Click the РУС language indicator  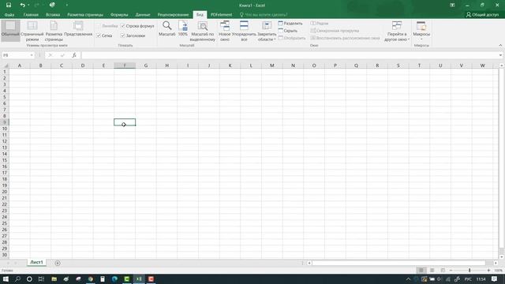(x=468, y=278)
